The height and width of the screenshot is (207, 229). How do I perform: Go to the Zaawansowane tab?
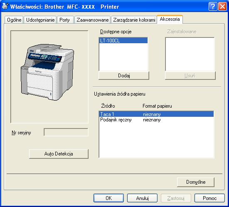(x=92, y=20)
